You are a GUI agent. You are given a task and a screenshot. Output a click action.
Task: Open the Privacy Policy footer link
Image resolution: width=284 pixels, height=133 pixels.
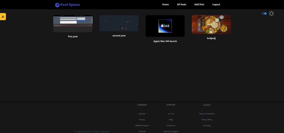pyautogui.click(x=207, y=120)
